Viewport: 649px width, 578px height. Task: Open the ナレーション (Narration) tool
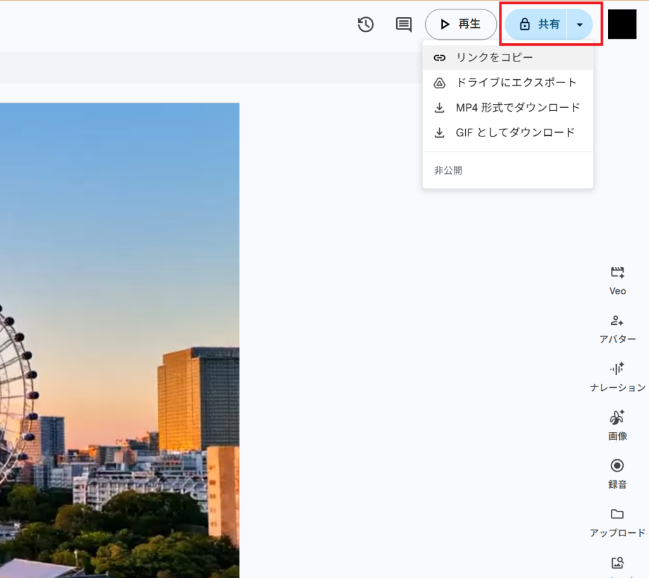click(x=617, y=377)
